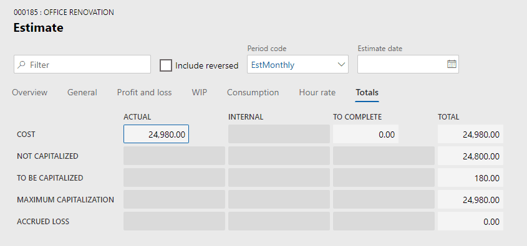Image resolution: width=527 pixels, height=246 pixels.
Task: Click the To Complete cost 0.00 field
Action: (365, 135)
